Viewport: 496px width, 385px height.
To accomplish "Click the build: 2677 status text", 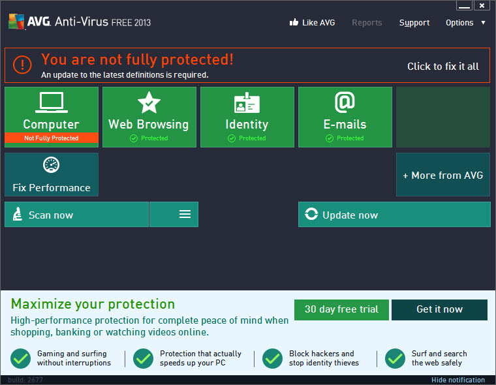I will click(x=25, y=380).
